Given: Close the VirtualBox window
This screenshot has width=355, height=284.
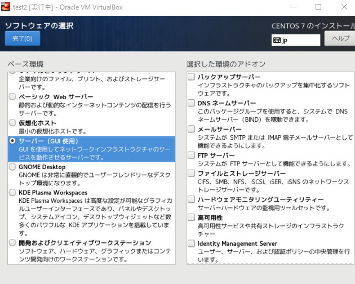Looking at the screenshot, I should [344, 7].
